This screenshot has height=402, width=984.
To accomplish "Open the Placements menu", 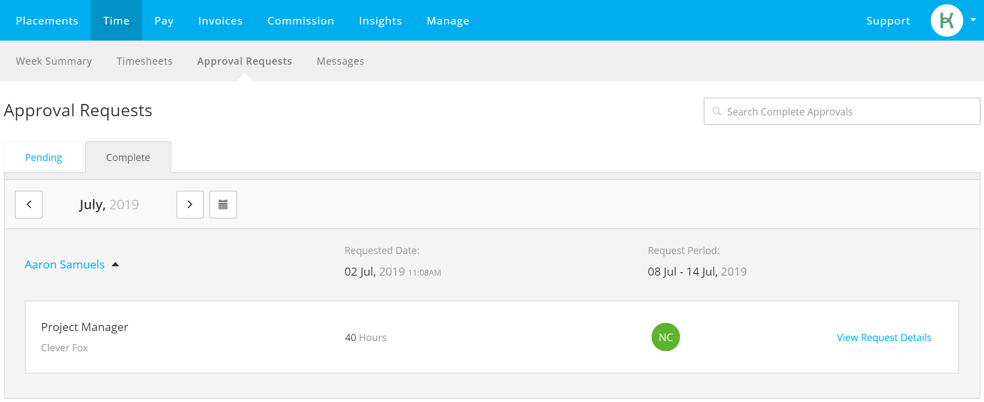I will 47,21.
